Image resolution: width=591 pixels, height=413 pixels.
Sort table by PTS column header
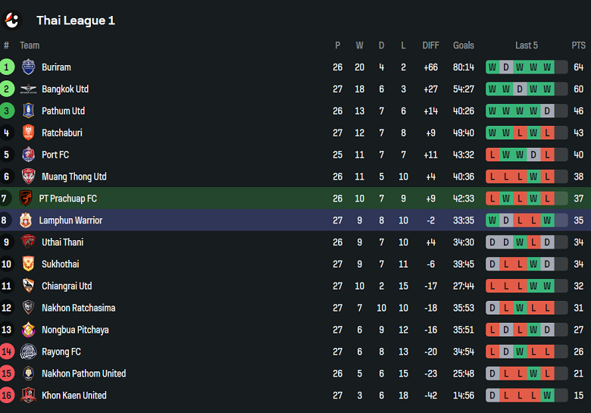click(578, 45)
